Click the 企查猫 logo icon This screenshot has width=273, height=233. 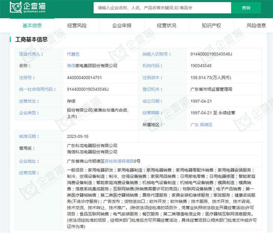click(x=28, y=7)
